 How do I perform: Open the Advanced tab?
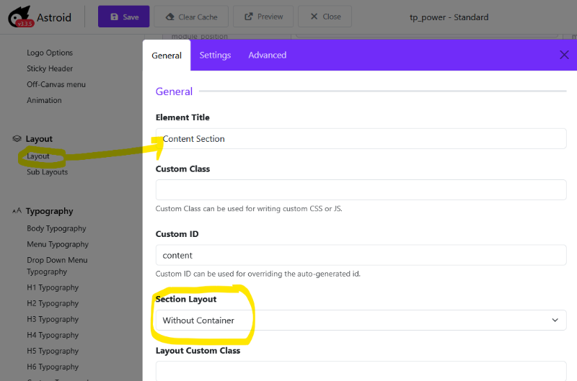tap(267, 55)
